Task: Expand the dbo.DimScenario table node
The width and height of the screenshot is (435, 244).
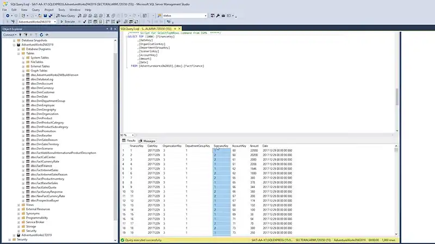Action: [x=23, y=149]
